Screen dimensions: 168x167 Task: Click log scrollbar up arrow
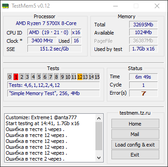99,118
